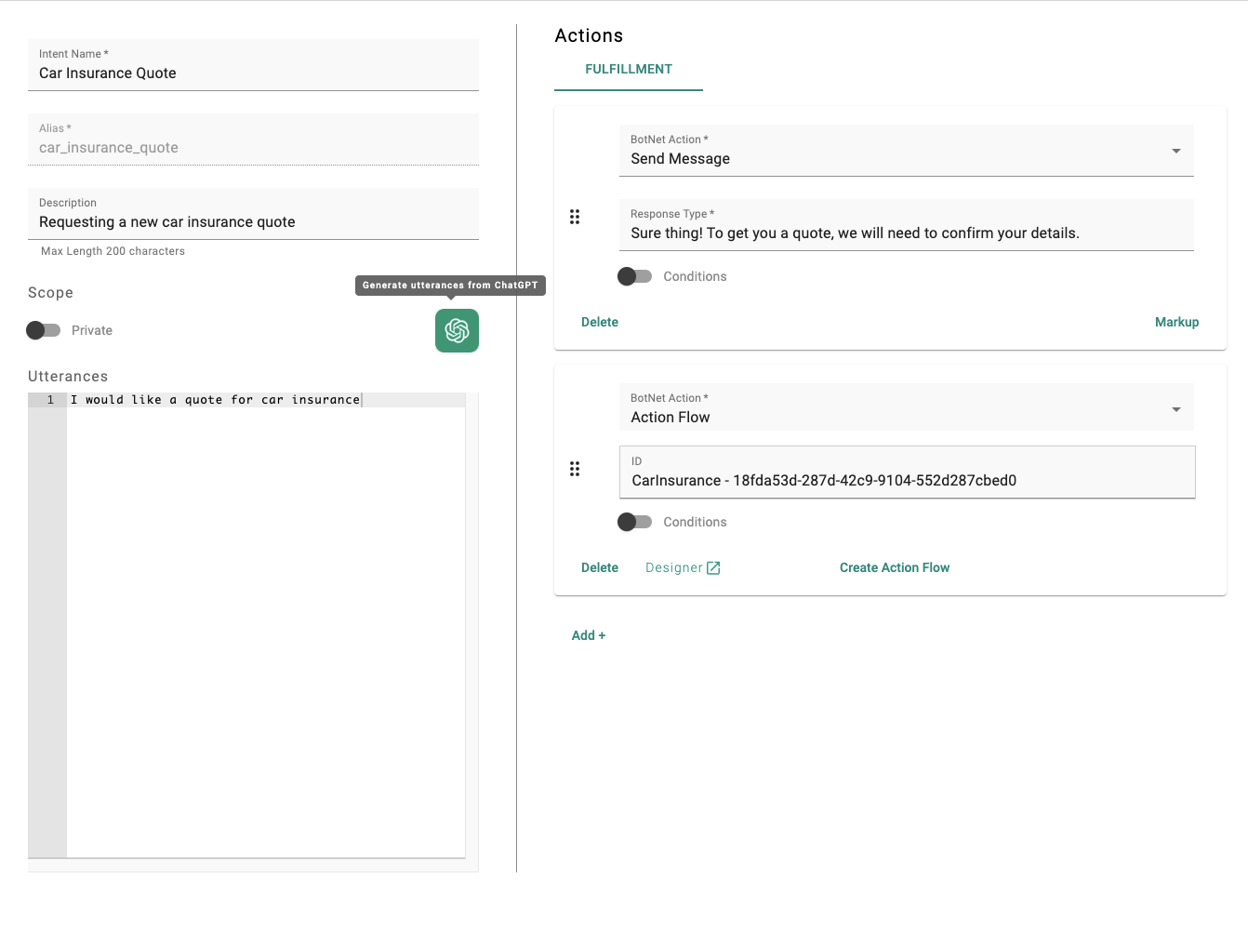Enable Conditions for the Send Message action
The image size is (1248, 945).
coord(635,276)
